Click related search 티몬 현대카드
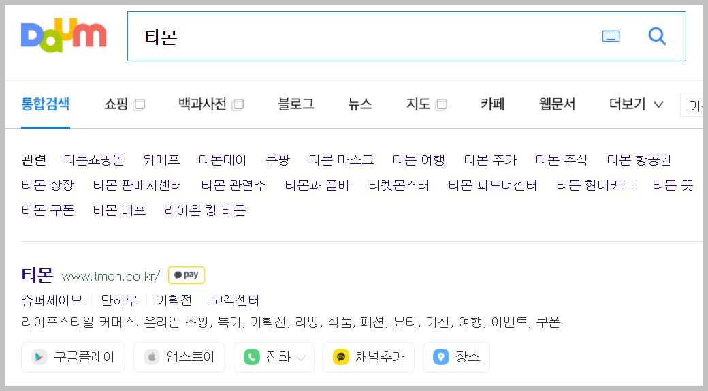 [595, 185]
